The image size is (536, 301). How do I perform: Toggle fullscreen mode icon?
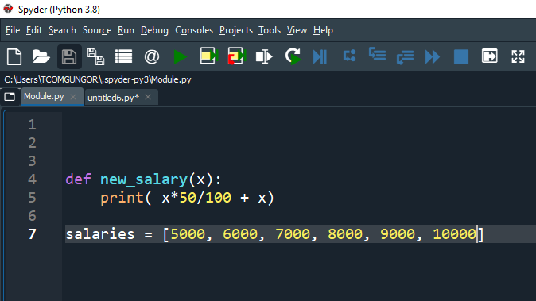coord(518,56)
